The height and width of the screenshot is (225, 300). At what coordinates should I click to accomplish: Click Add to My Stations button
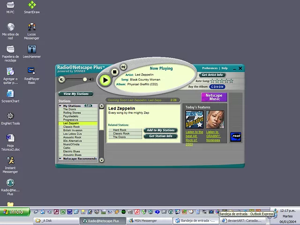click(x=160, y=130)
